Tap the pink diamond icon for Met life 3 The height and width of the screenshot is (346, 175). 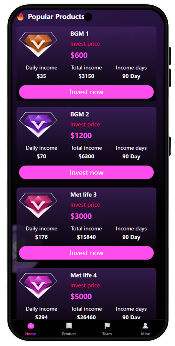tap(38, 205)
